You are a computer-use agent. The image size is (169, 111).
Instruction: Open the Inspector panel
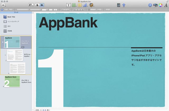(150, 5)
